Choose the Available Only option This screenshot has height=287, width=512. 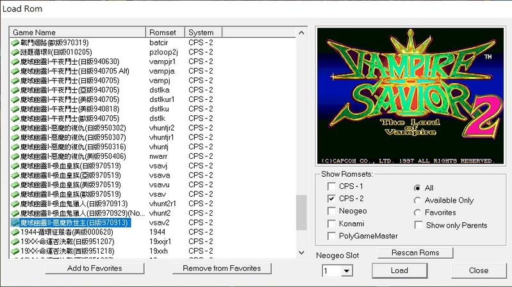417,201
